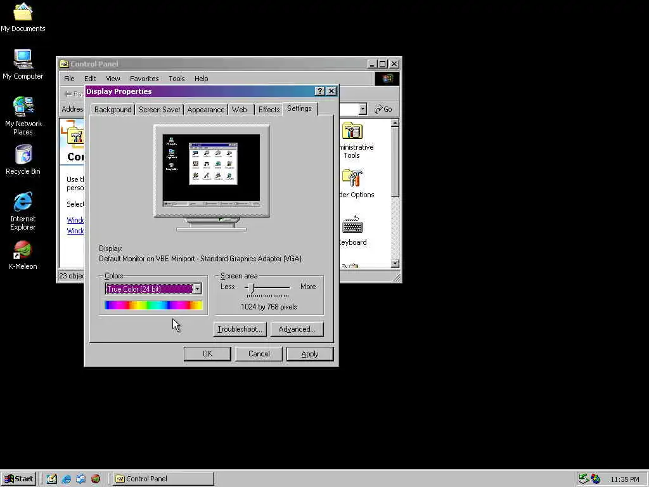Select the My Computer desktop icon

23,64
